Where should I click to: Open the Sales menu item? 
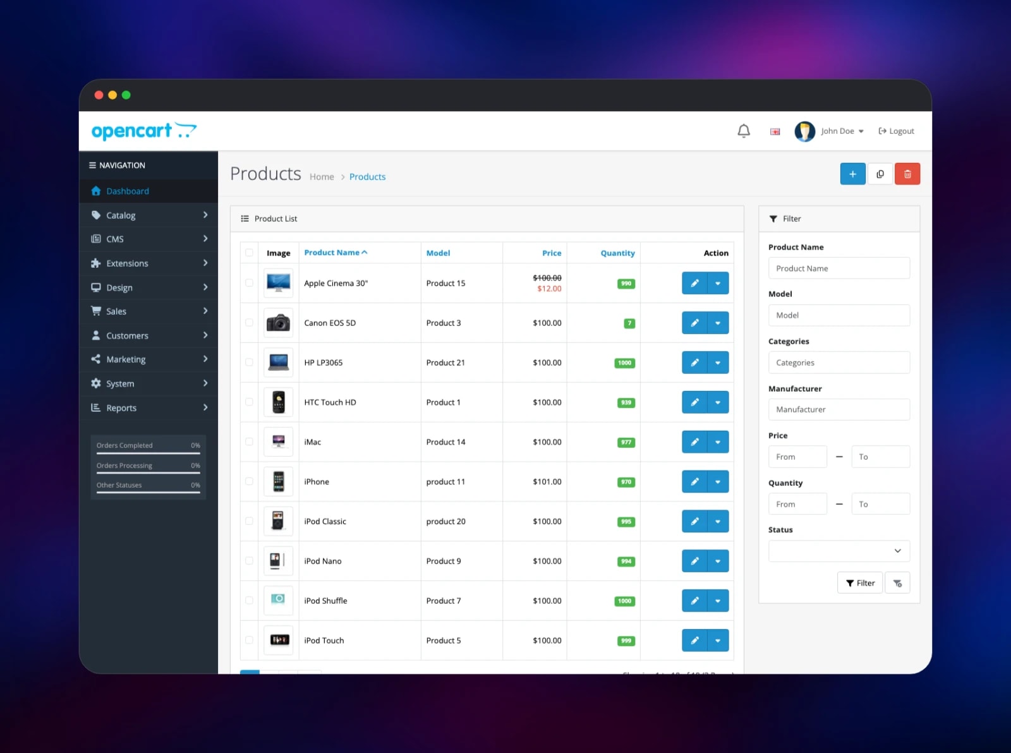[x=148, y=311]
